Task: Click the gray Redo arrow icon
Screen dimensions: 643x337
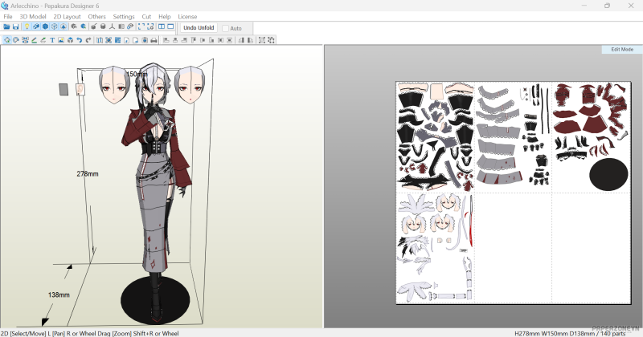Action: pyautogui.click(x=88, y=40)
